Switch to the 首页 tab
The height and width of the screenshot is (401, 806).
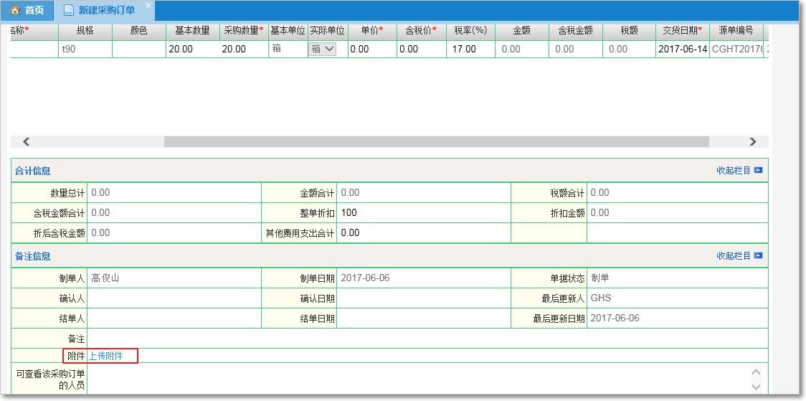coord(29,11)
